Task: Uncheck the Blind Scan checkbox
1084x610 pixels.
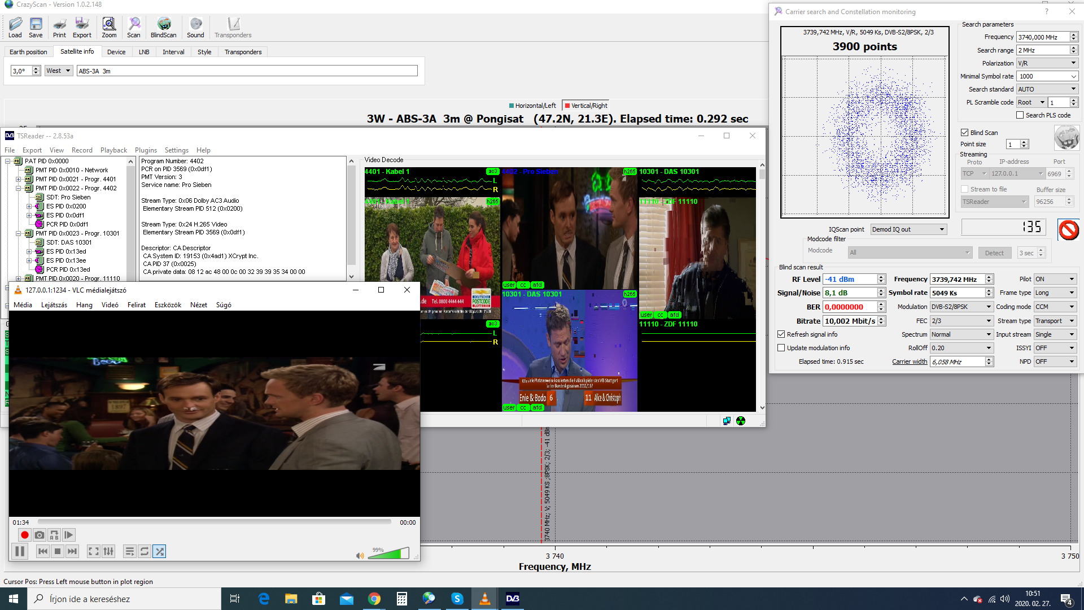Action: [965, 133]
